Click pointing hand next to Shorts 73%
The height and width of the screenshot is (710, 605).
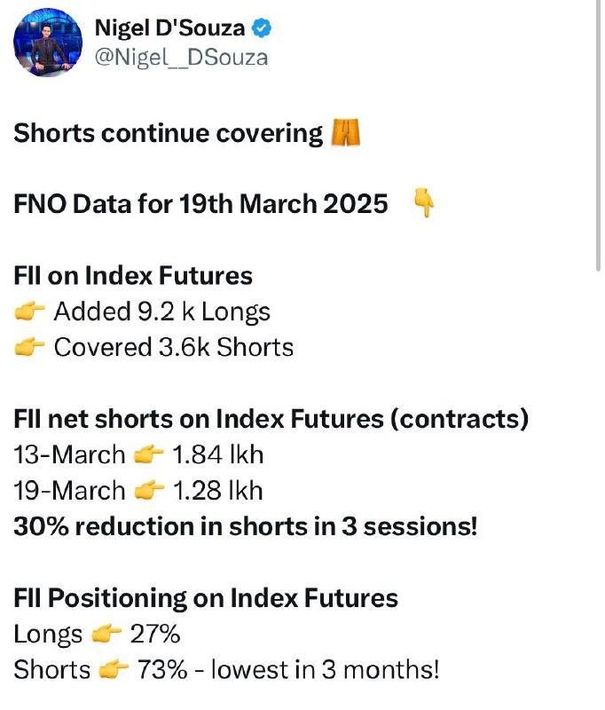[x=114, y=669]
